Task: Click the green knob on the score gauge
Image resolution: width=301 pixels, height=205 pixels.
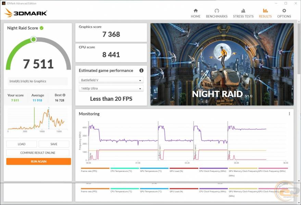Action: pos(34,40)
